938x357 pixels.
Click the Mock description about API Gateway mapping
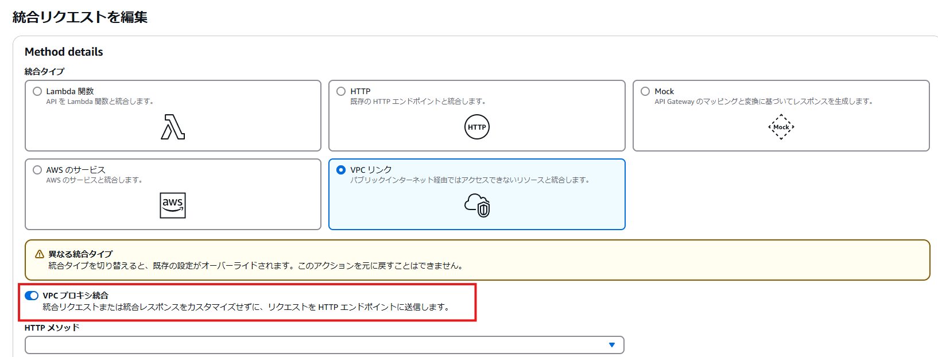click(x=765, y=102)
